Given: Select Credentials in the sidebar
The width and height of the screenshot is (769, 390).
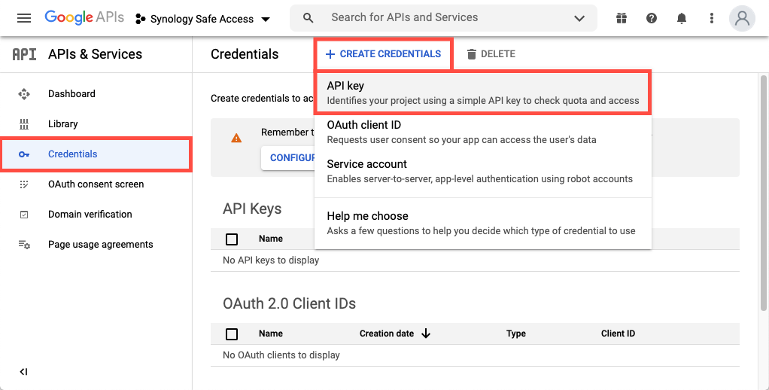Looking at the screenshot, I should pos(96,154).
